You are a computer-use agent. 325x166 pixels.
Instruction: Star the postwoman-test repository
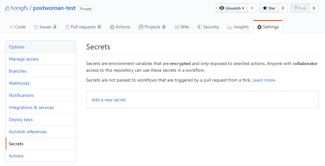tap(269, 8)
